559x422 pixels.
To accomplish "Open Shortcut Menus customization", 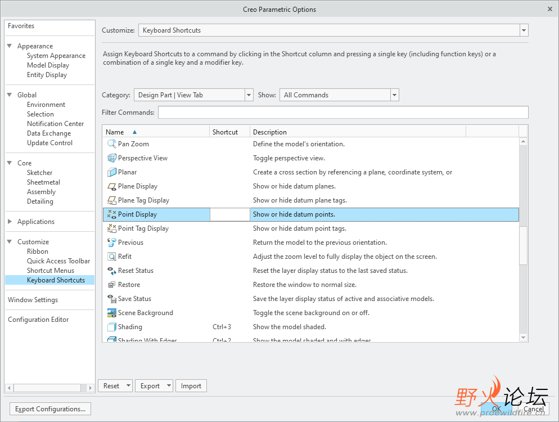I will click(51, 271).
